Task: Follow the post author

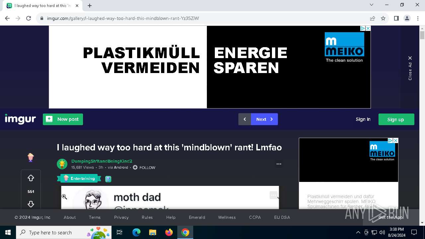Action: click(x=144, y=167)
